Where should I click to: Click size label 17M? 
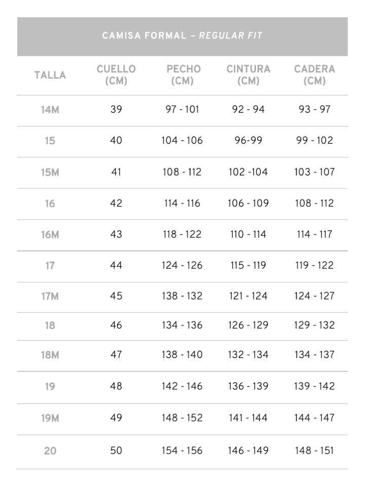pos(50,296)
